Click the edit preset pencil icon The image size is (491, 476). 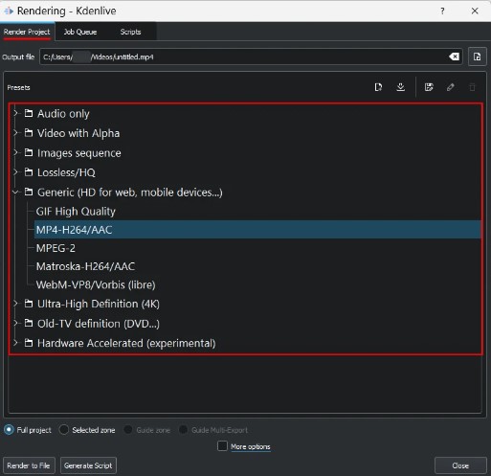(x=451, y=87)
